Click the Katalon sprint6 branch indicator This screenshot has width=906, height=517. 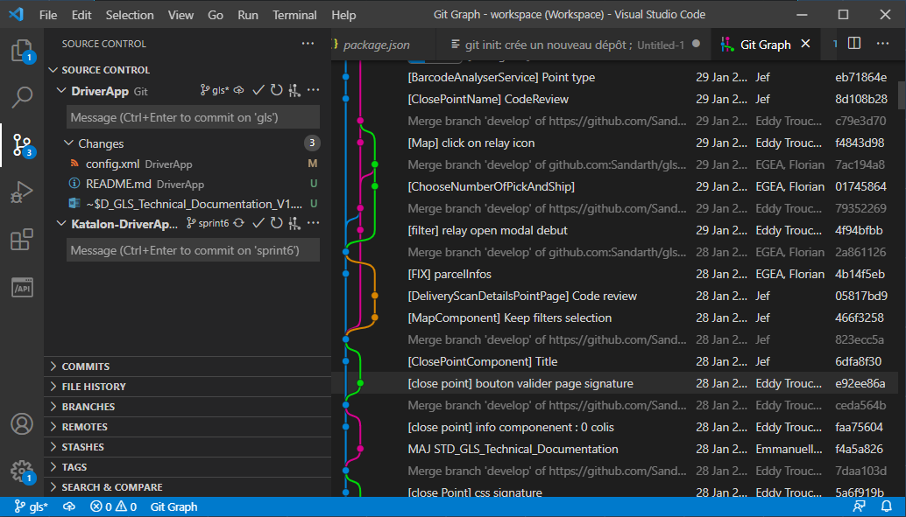(x=208, y=223)
